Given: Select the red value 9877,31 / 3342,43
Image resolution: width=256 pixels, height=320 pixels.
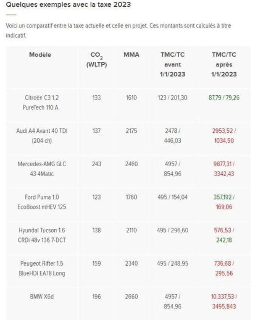Looking at the screenshot, I should (x=224, y=169).
